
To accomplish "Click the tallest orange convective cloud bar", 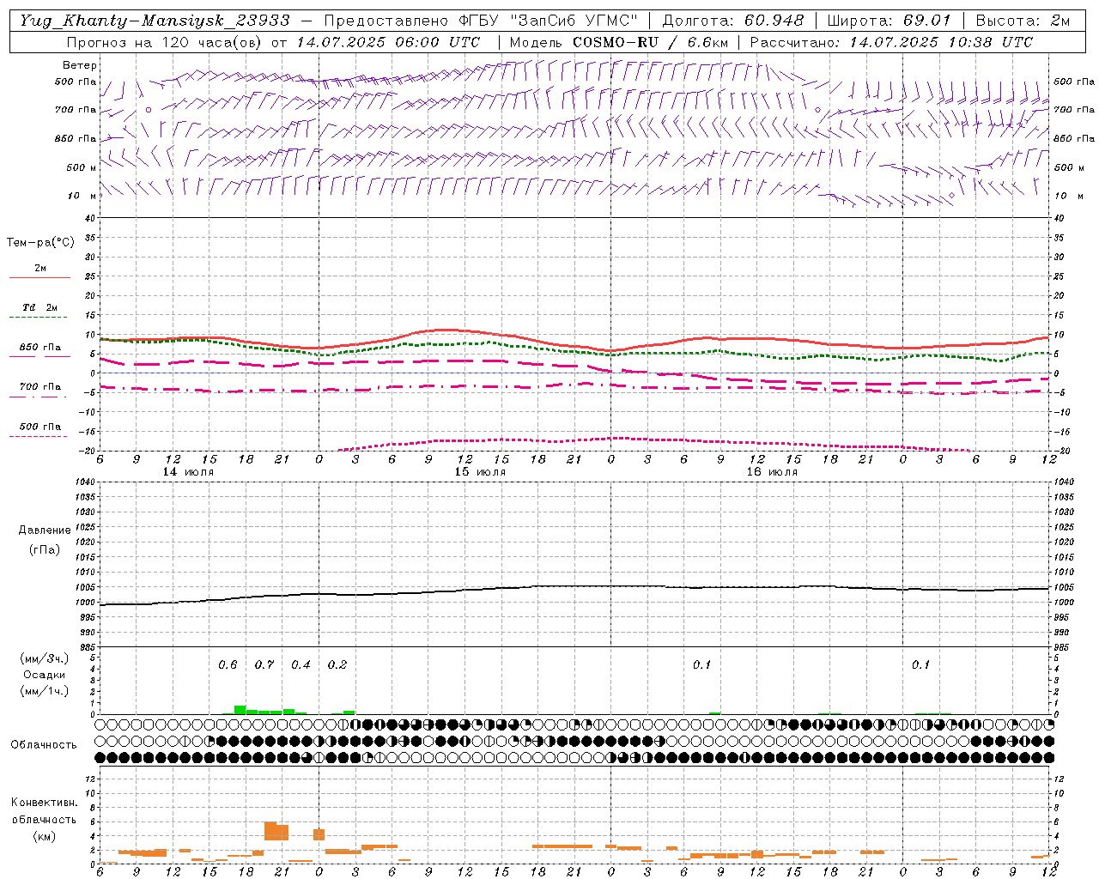I will [270, 831].
